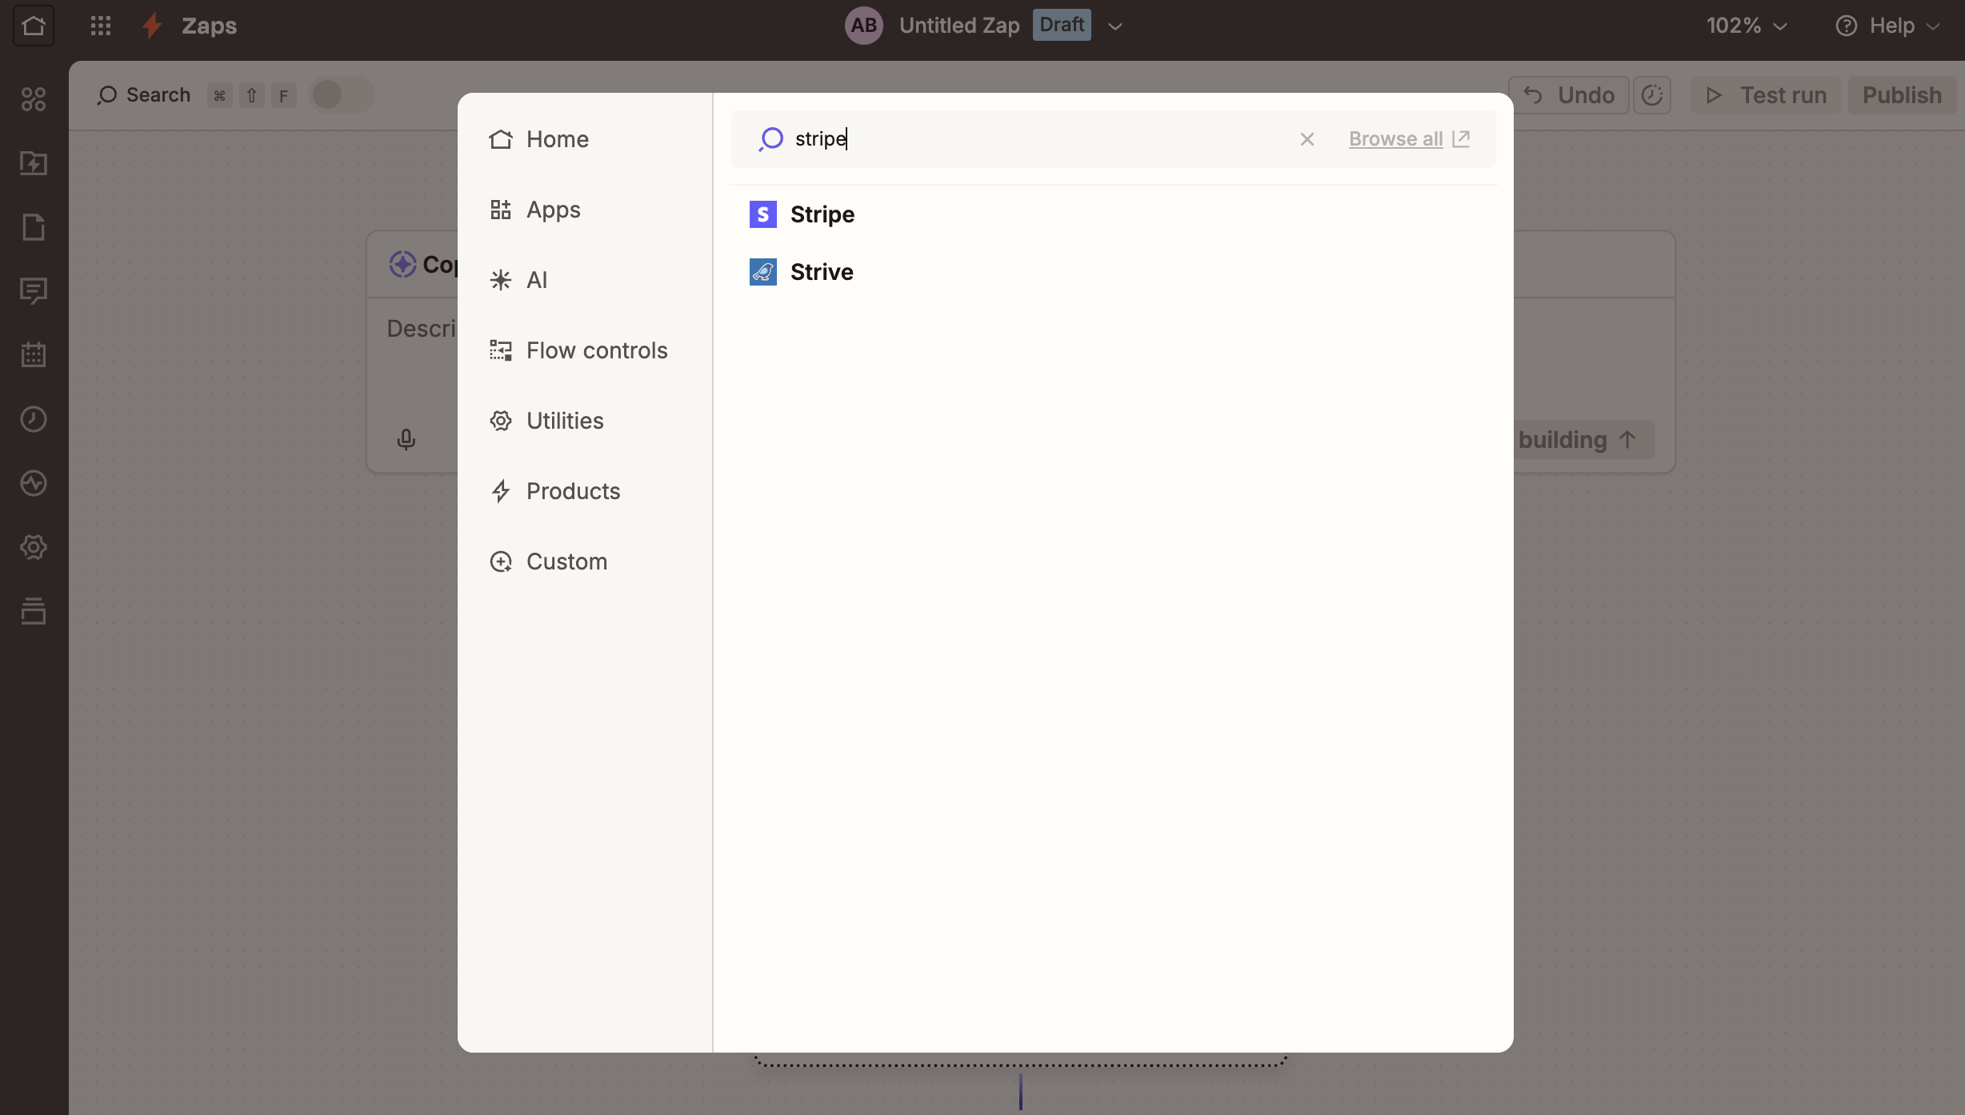Open the settings gear icon in sidebar
The image size is (1965, 1115).
[x=34, y=547]
